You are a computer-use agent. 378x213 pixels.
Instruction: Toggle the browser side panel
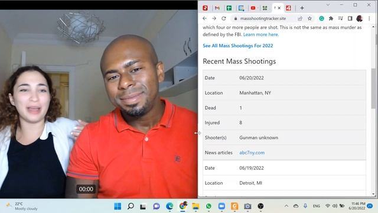tap(350, 18)
